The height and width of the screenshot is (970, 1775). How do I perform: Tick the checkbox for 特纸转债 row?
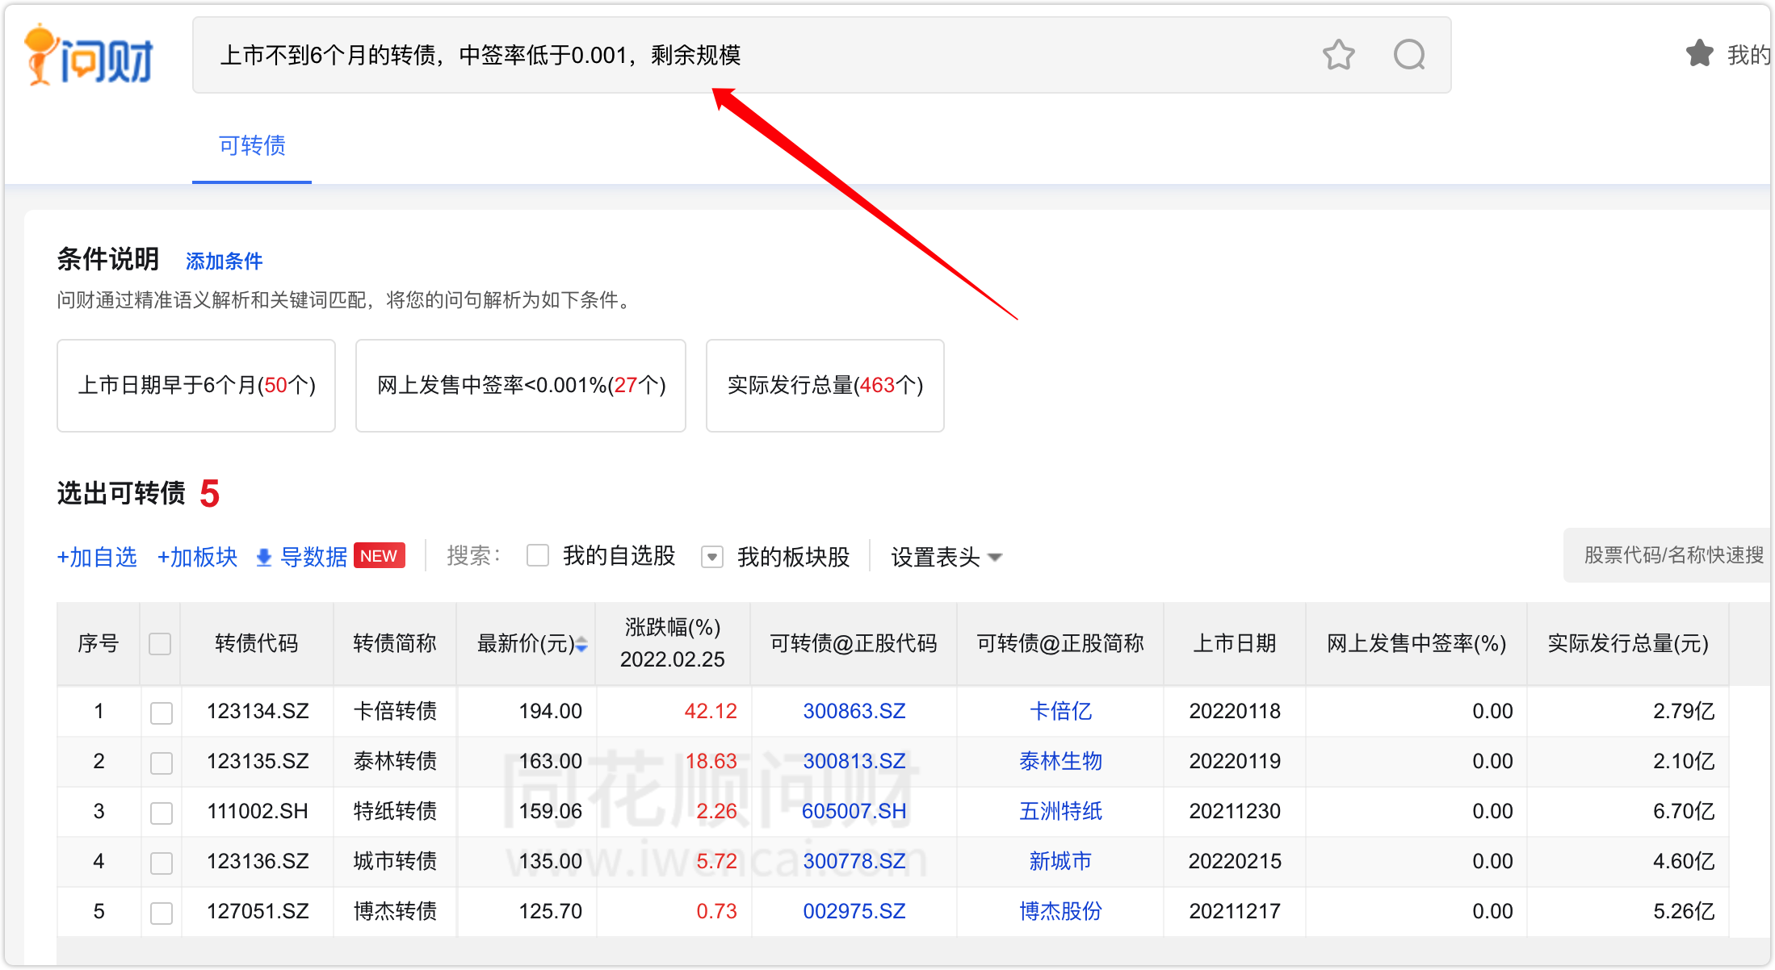coord(162,812)
